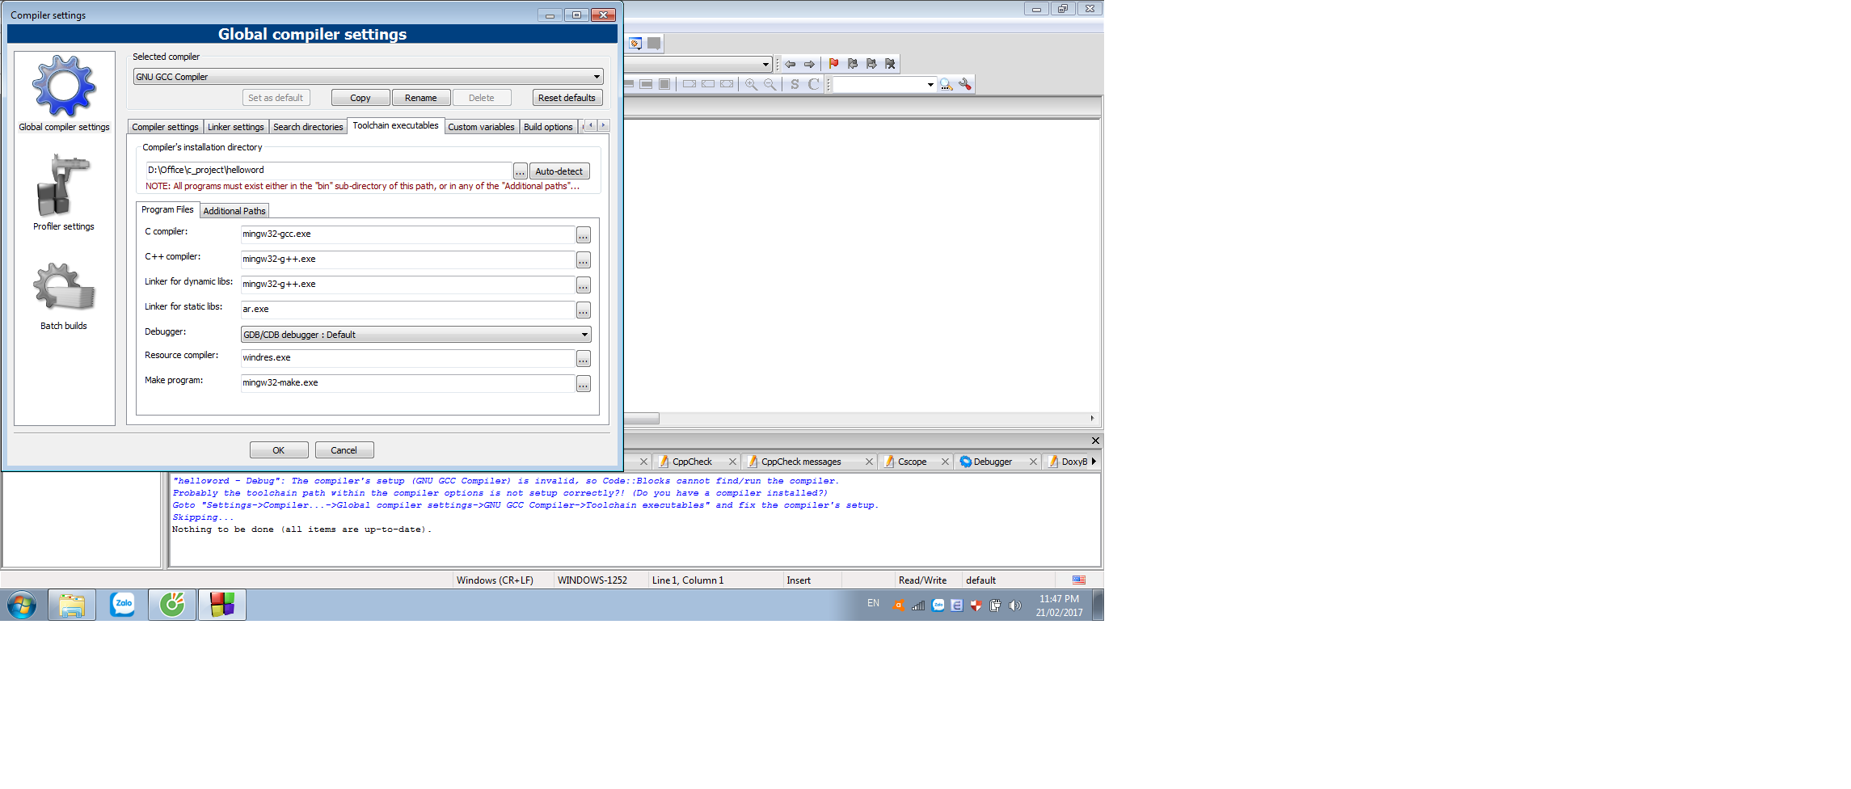The width and height of the screenshot is (1851, 789).
Task: Open the CppCheck log tab
Action: click(x=692, y=462)
